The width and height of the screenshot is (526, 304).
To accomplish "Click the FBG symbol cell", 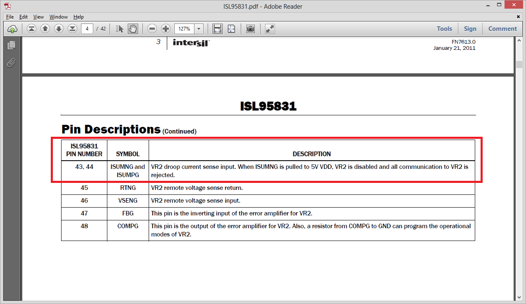I will tap(128, 213).
